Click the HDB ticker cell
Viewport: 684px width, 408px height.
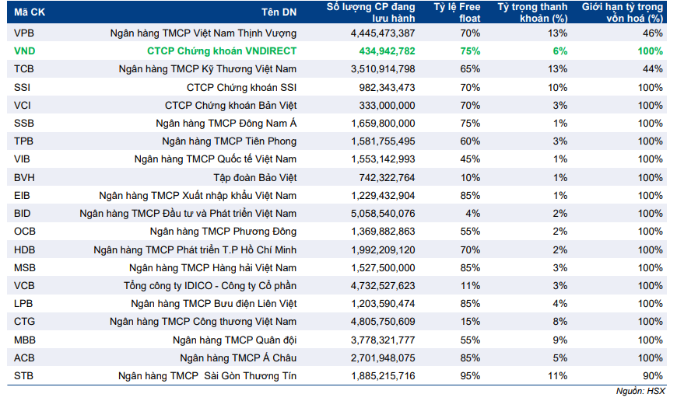tap(24, 250)
